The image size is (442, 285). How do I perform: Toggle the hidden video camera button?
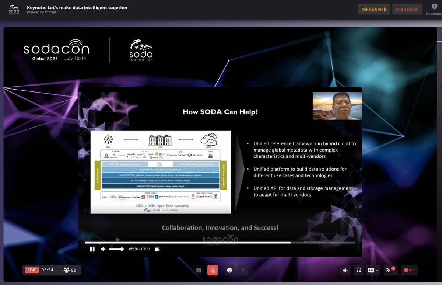point(213,270)
